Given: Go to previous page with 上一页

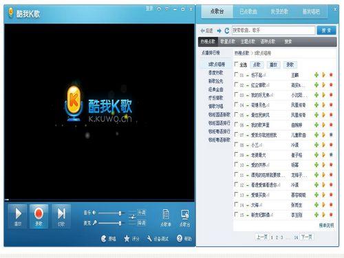Looking at the screenshot, I should click(261, 237).
